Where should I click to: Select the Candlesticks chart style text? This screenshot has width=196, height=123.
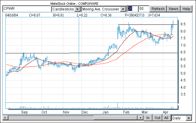[63, 9]
